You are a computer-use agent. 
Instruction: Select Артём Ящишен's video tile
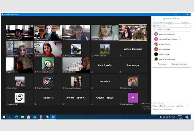[133, 49]
